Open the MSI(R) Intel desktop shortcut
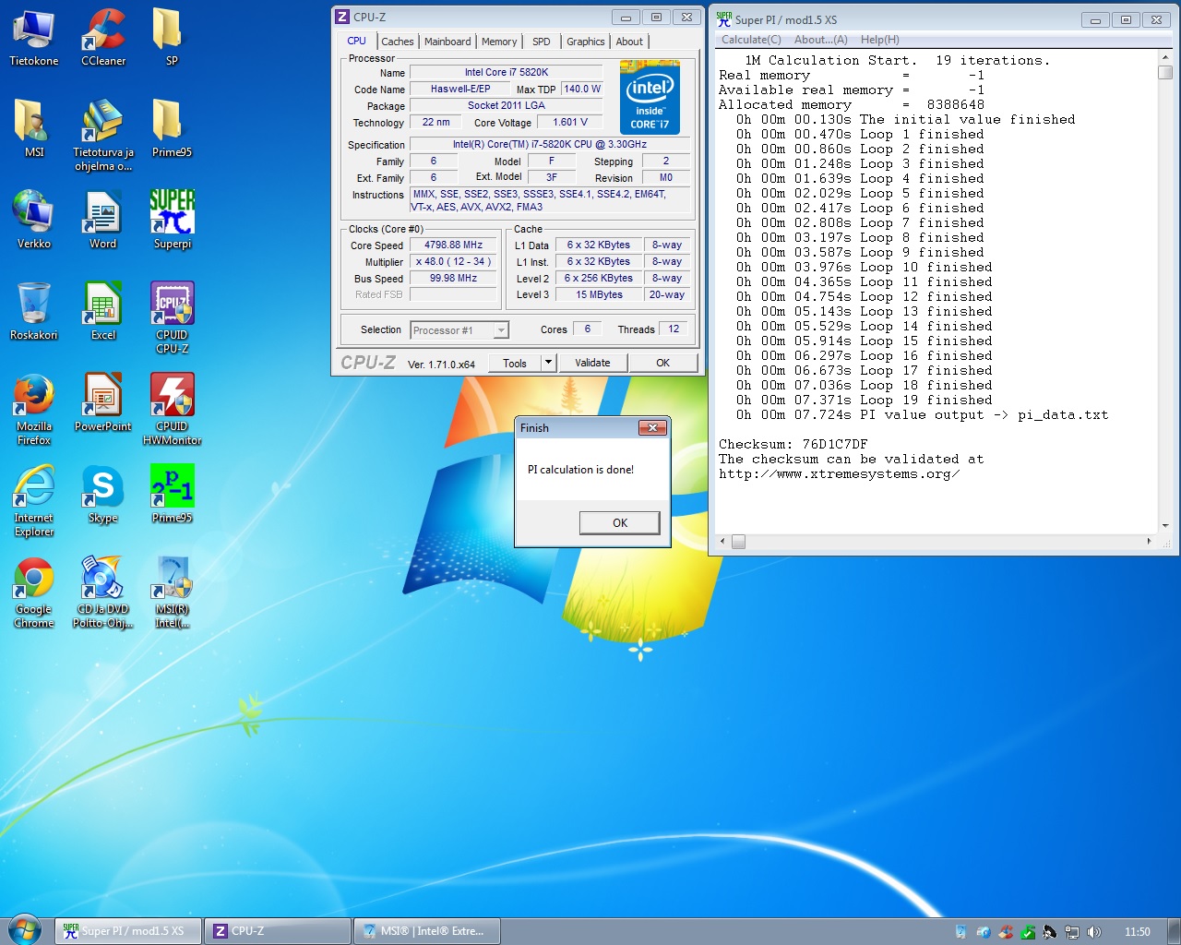The image size is (1181, 945). point(172,592)
